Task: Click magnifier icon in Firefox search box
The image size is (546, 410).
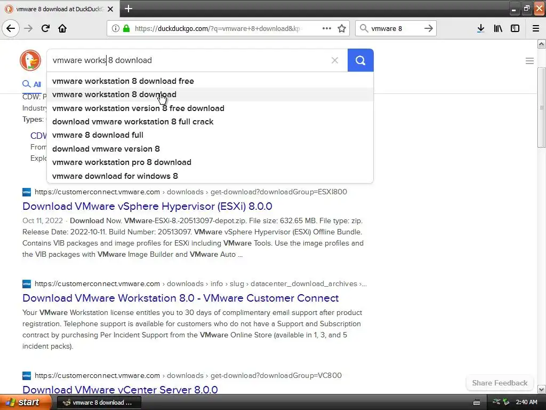Action: click(x=364, y=29)
